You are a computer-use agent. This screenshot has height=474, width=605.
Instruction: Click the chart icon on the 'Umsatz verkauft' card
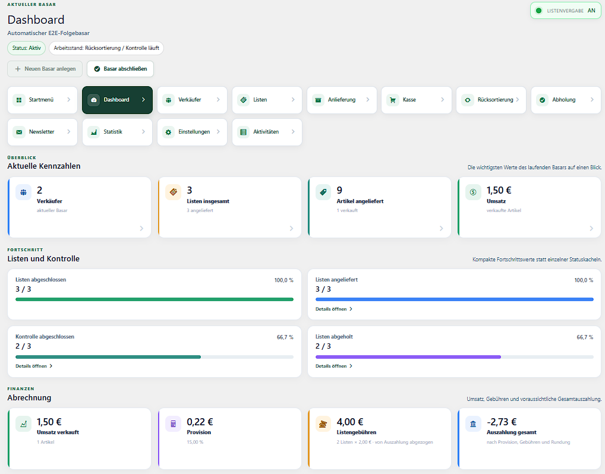tap(24, 424)
